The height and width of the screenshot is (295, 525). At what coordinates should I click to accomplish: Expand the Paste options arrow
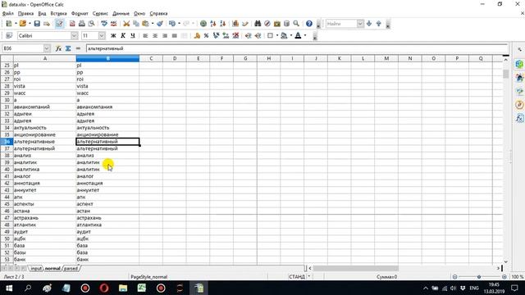point(153,24)
